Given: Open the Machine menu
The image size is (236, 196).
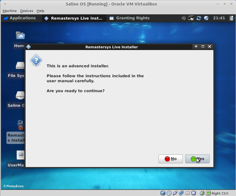Looking at the screenshot, I should point(10,11).
